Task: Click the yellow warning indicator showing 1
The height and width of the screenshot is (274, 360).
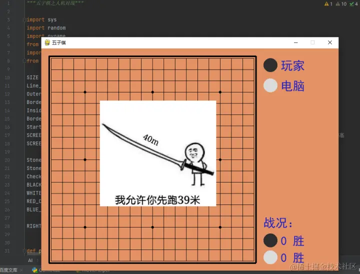Action: pos(328,3)
